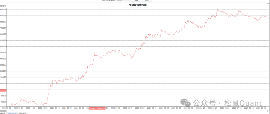
Task: Click the 交易盈亏 axis title at top-left
Action: click(3, 6)
